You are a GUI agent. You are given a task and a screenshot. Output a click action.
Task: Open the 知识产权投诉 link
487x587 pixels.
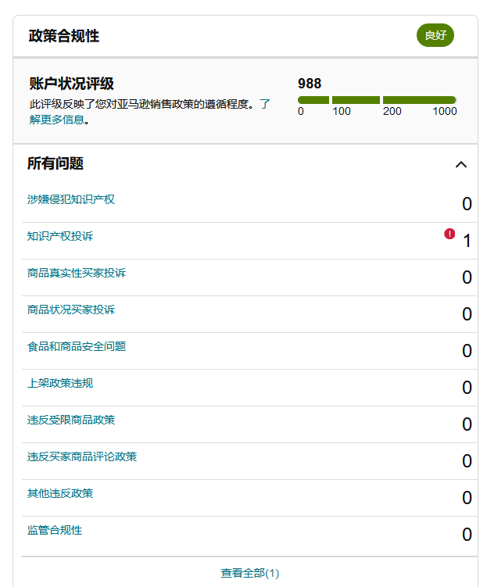[x=60, y=236]
